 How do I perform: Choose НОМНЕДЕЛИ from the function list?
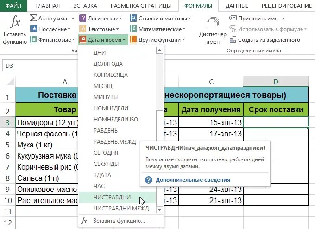pyautogui.click(x=117, y=108)
